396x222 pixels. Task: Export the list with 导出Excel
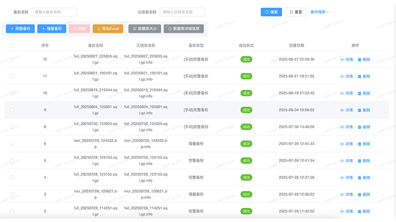pos(108,29)
